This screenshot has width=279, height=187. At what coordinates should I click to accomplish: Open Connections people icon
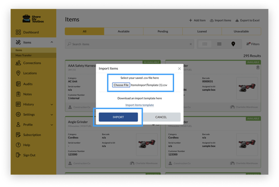18,63
